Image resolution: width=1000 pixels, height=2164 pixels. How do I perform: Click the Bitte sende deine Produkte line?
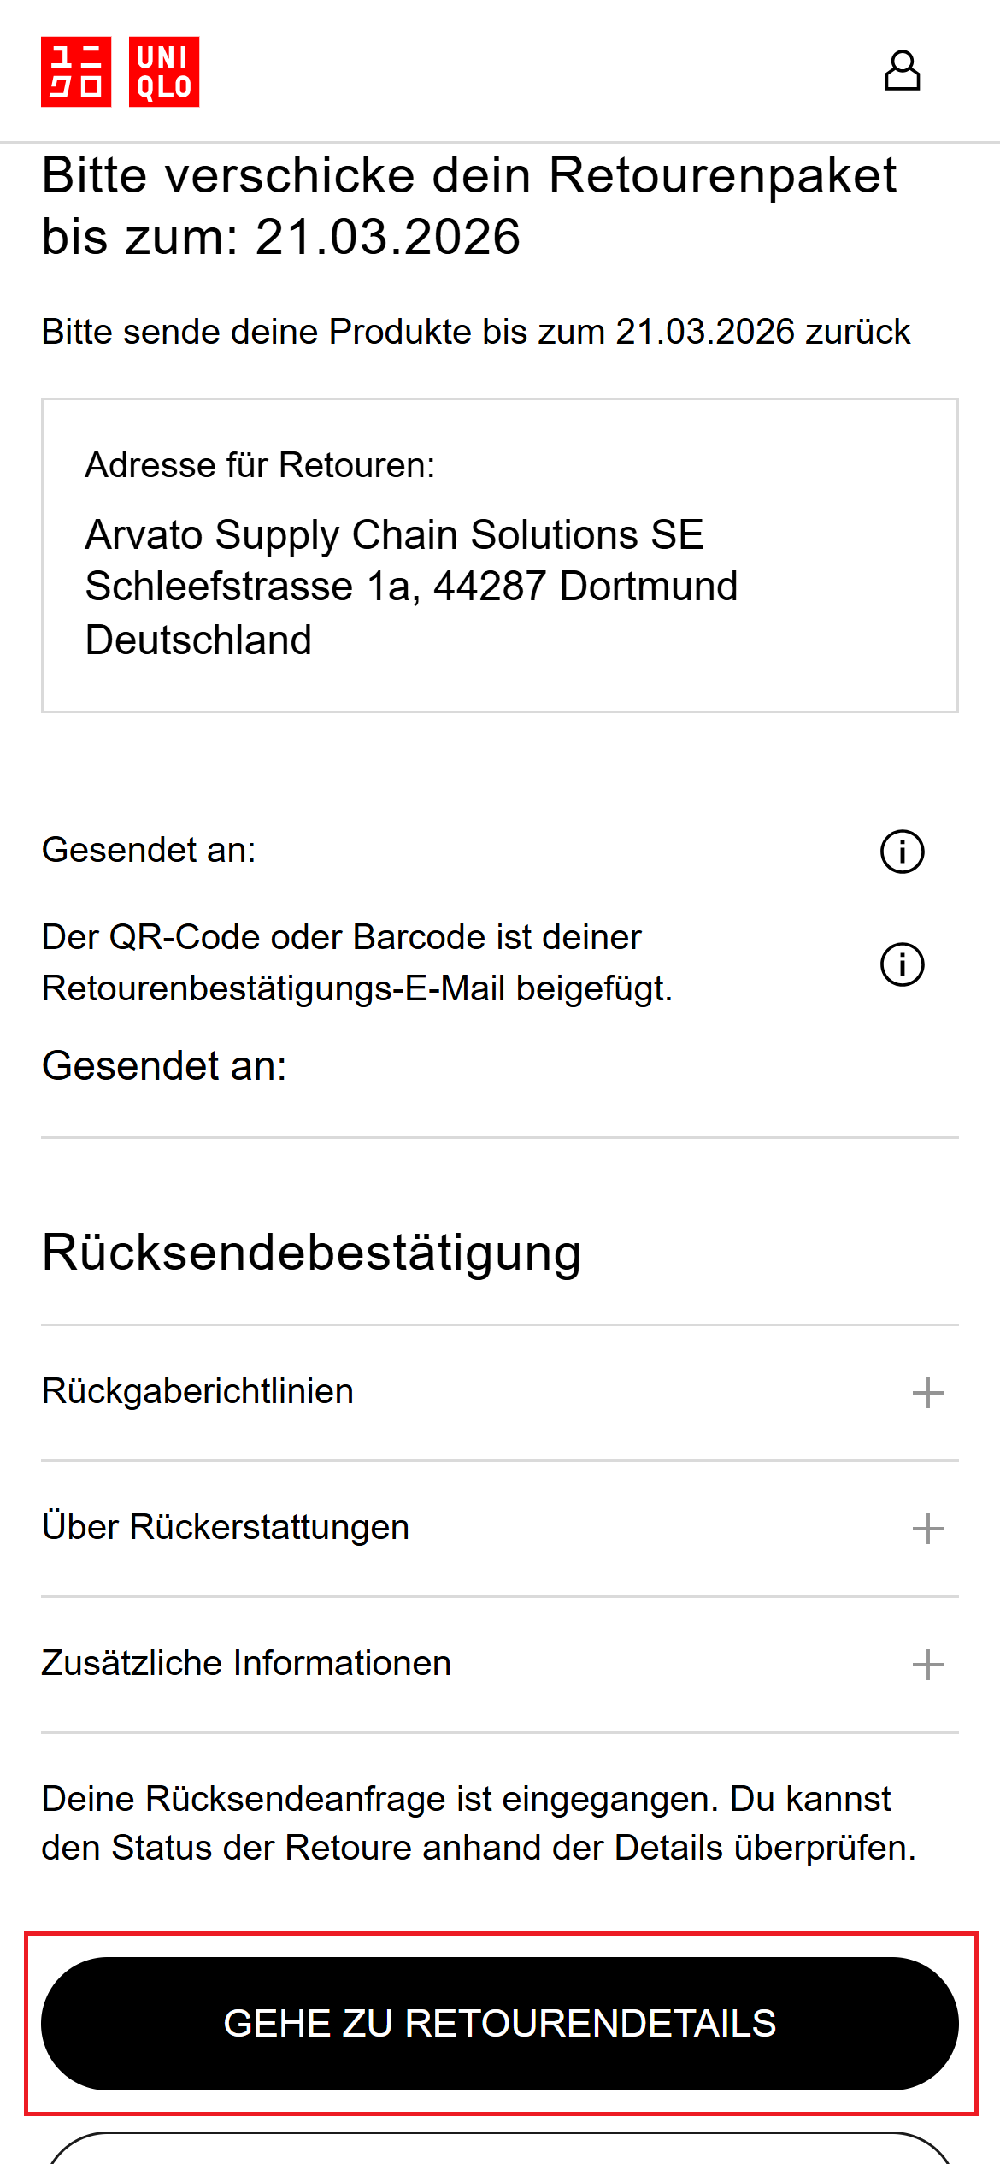coord(476,332)
